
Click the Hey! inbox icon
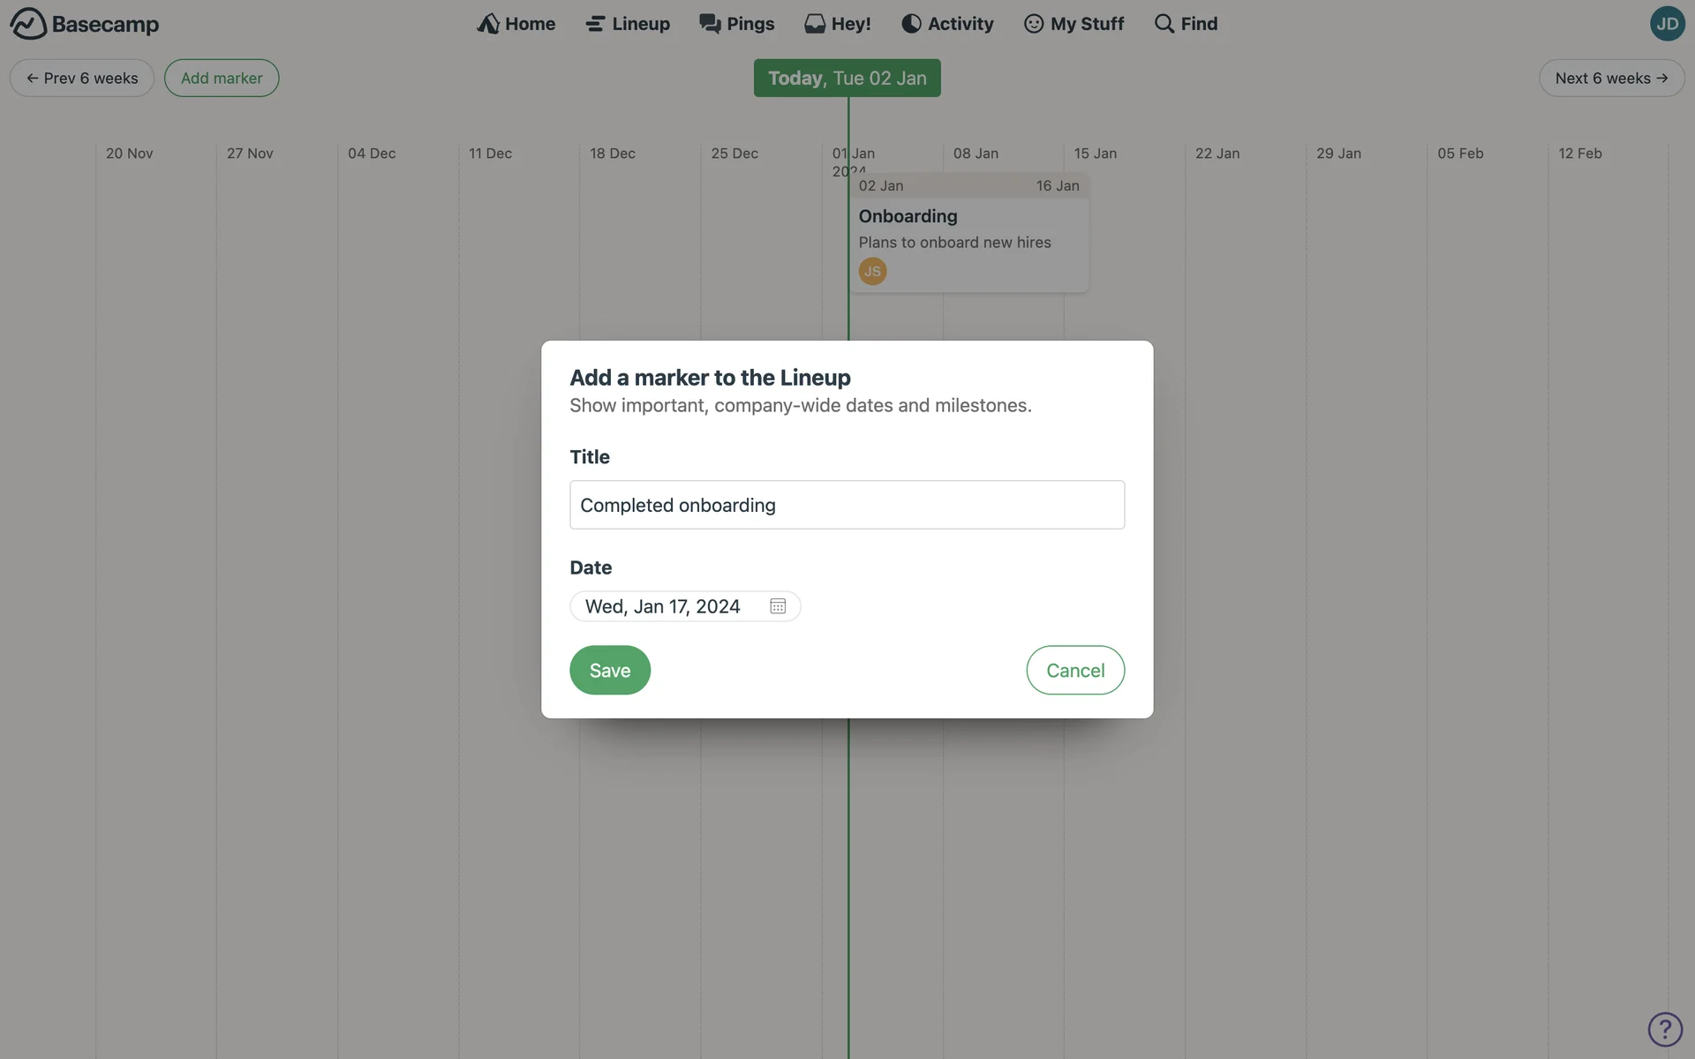click(x=814, y=24)
